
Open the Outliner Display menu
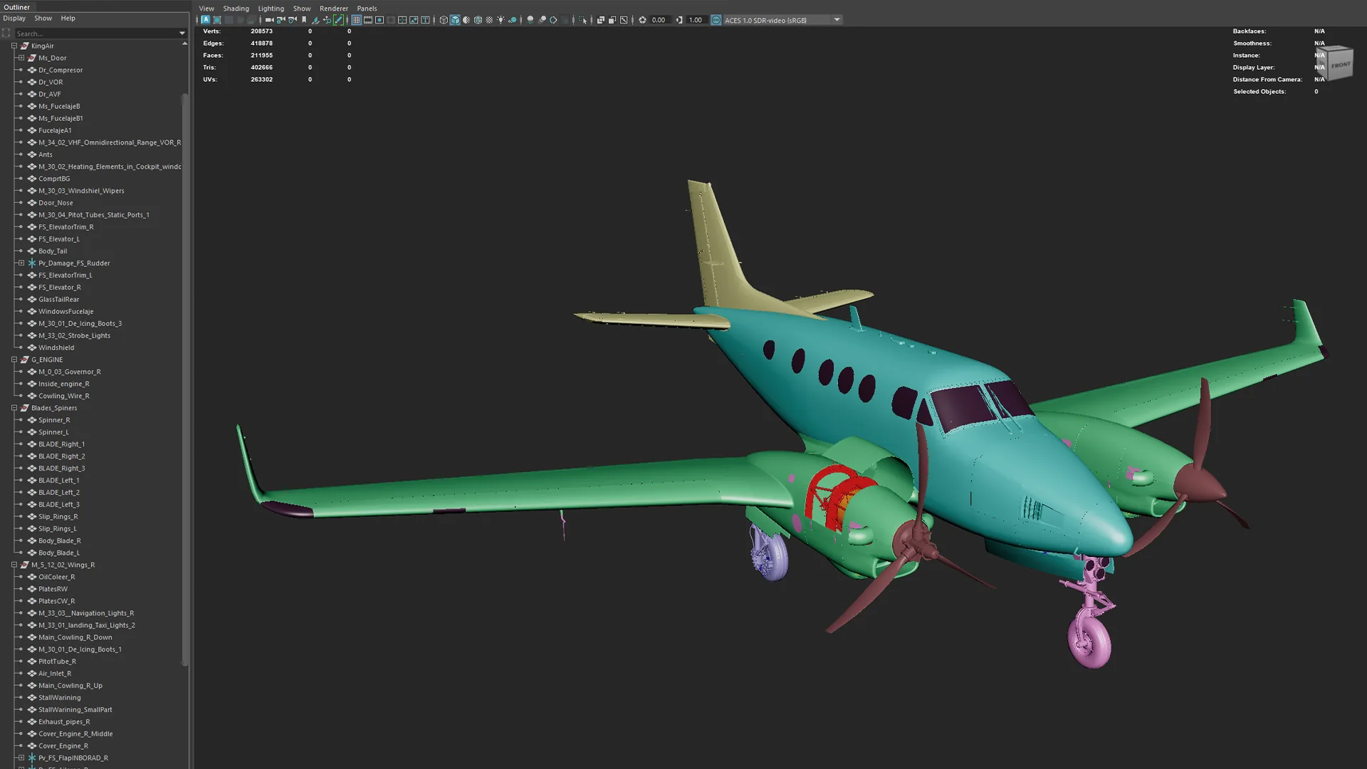click(x=14, y=19)
